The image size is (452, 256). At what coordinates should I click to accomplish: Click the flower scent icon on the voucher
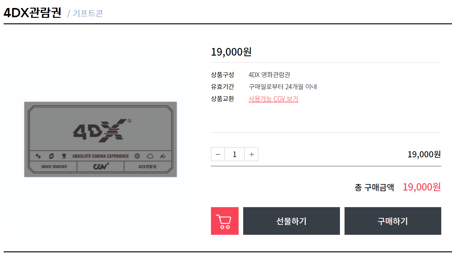pos(64,156)
